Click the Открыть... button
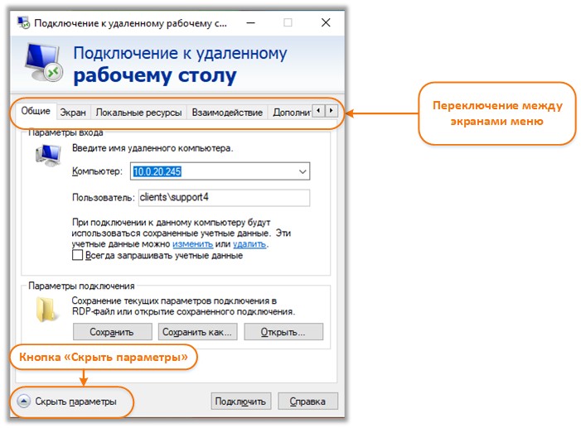 click(283, 332)
